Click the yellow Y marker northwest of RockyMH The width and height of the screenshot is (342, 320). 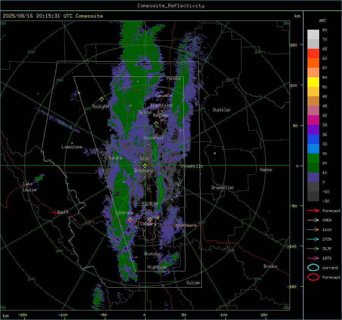pos(79,93)
